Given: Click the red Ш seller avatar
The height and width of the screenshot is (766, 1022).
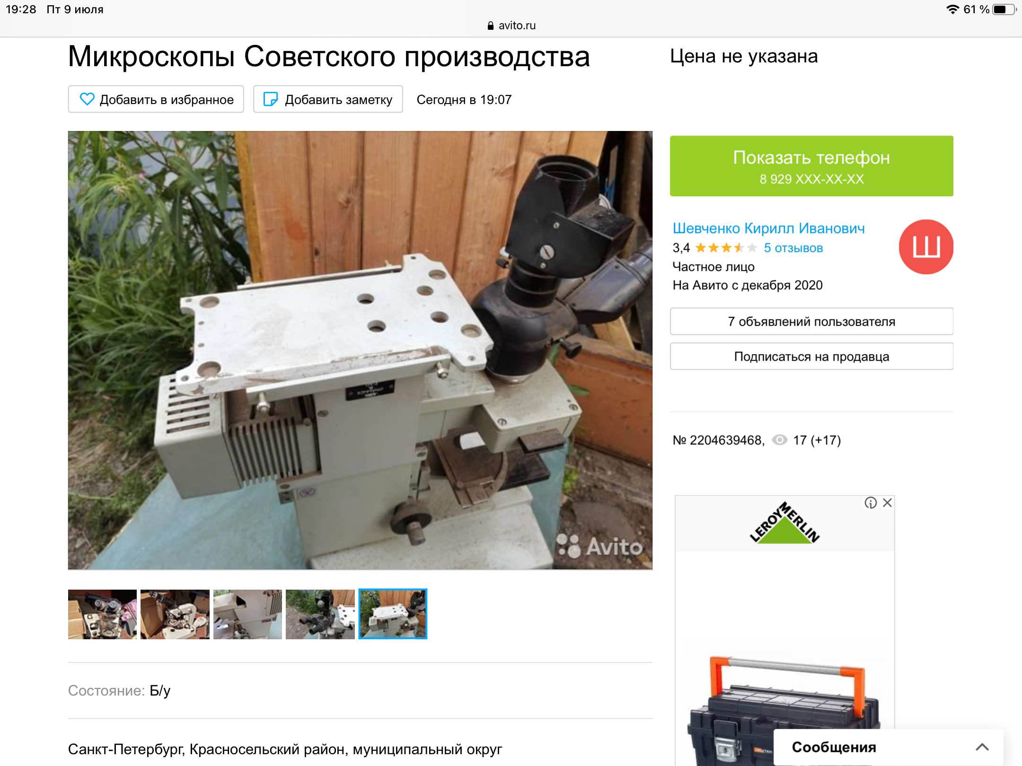Looking at the screenshot, I should (926, 247).
